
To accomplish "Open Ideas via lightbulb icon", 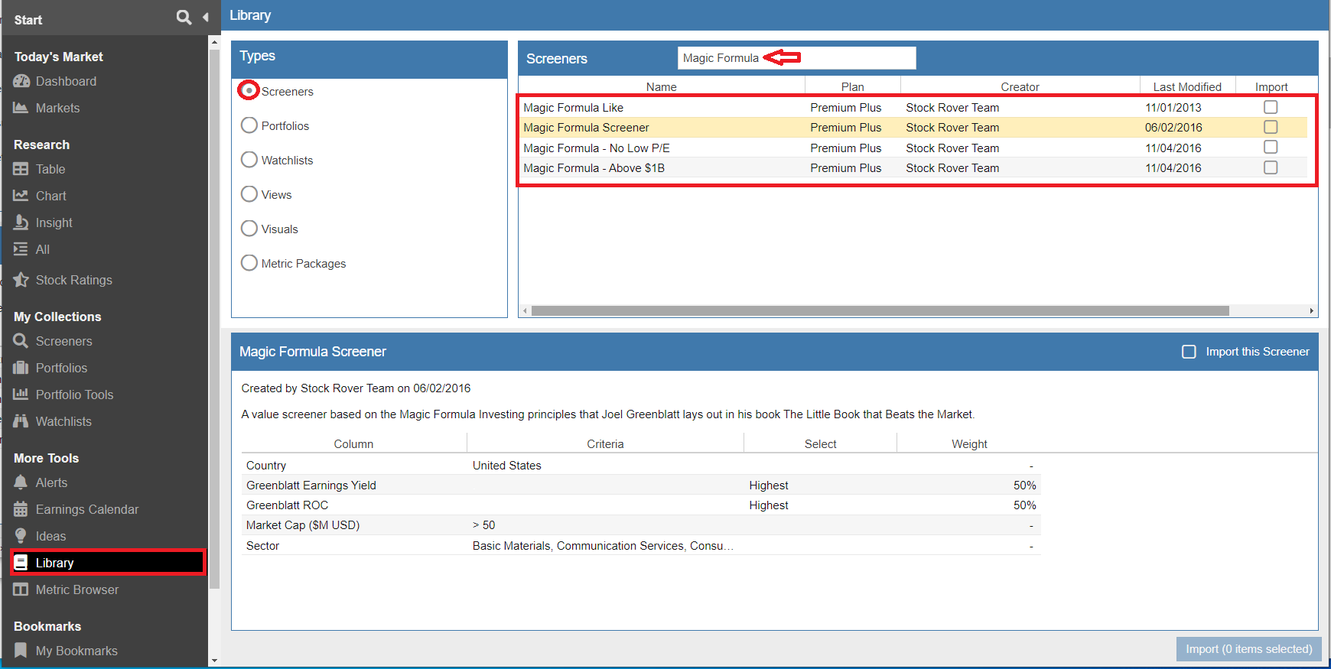I will tap(21, 536).
